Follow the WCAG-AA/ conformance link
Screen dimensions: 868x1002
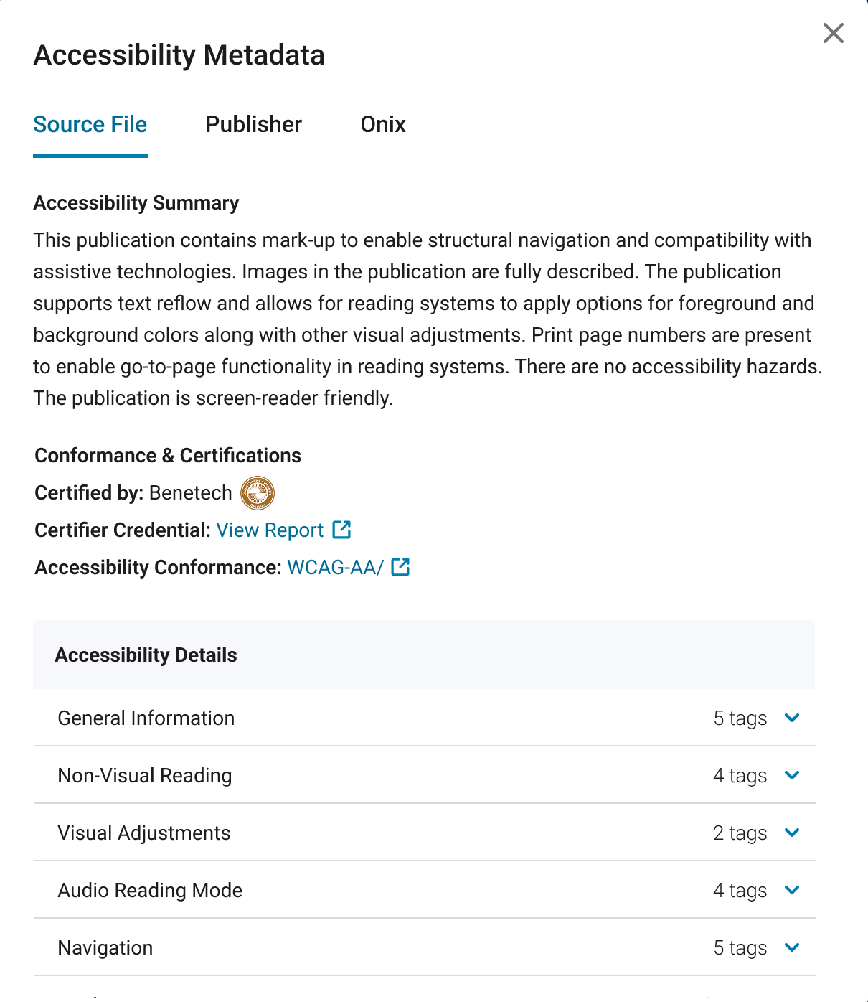[334, 567]
